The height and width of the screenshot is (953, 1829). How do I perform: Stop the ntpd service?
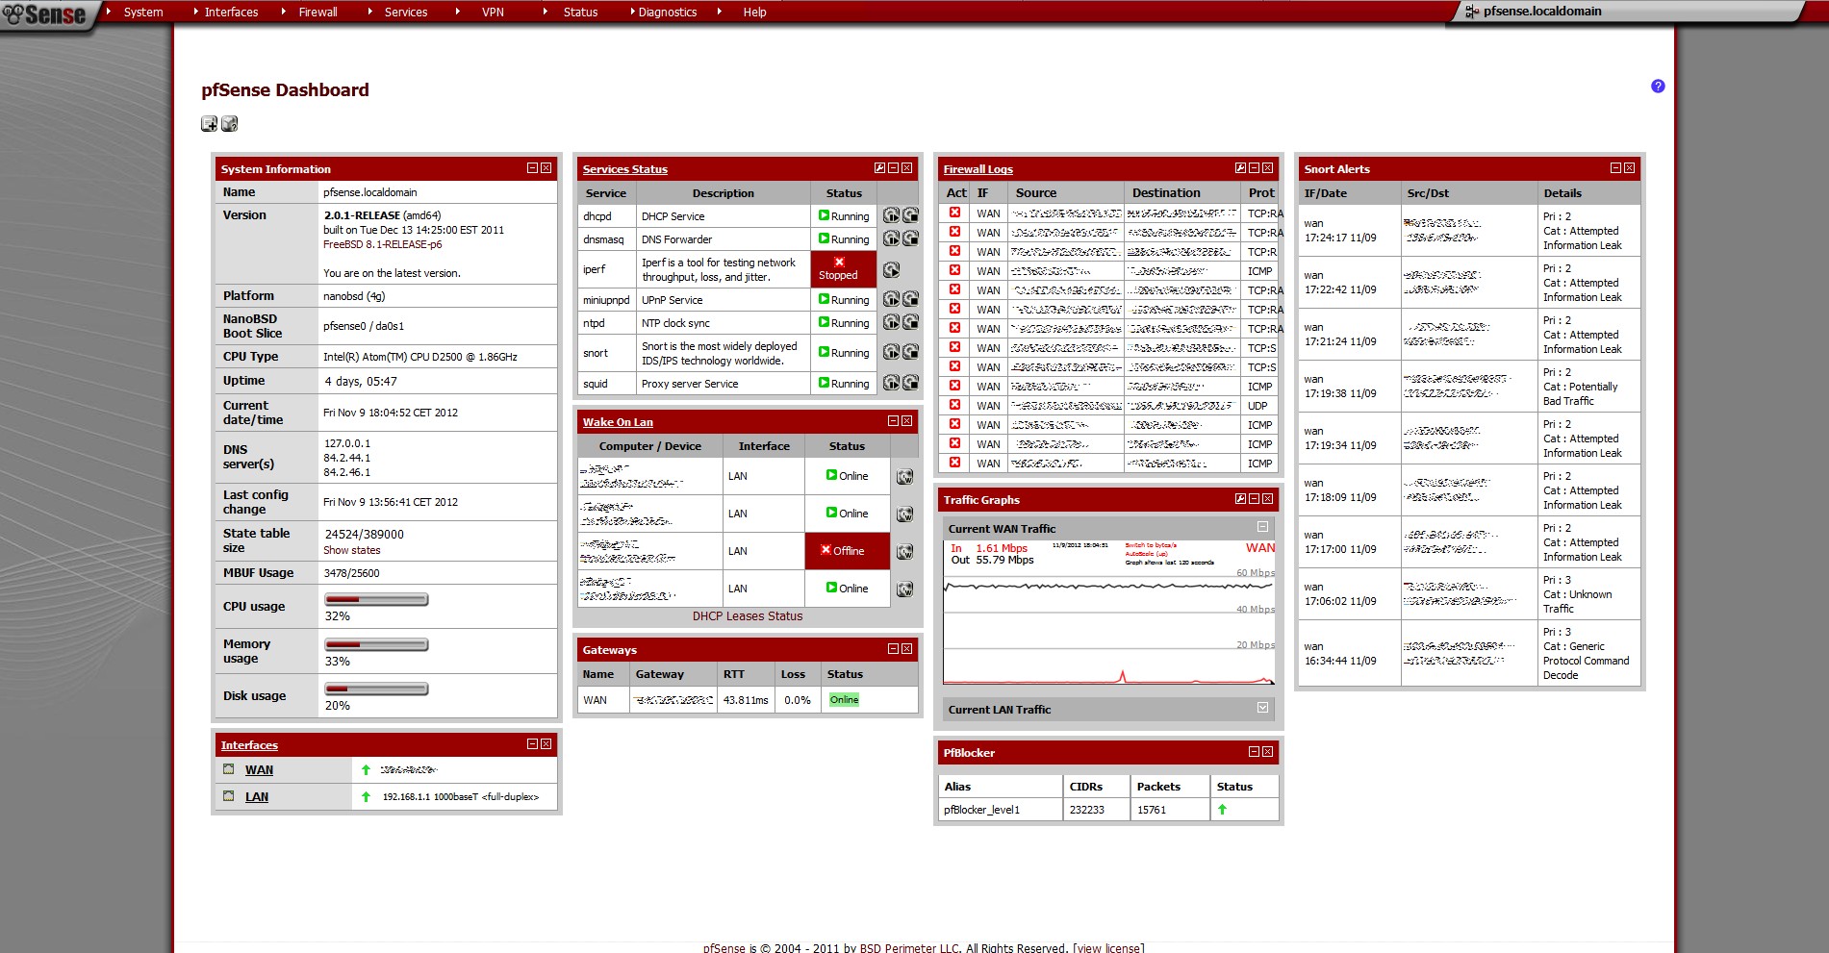point(910,322)
